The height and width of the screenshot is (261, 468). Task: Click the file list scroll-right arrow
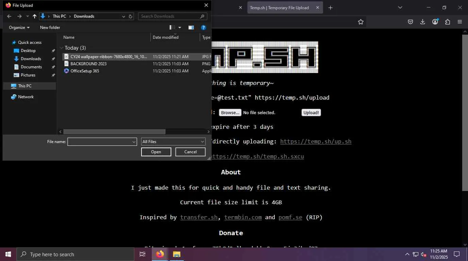point(208,132)
